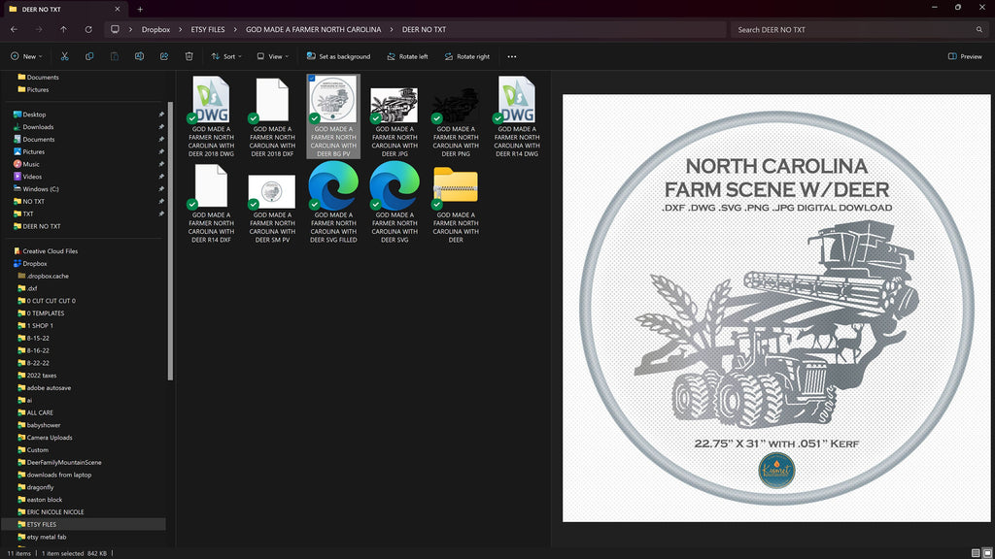The width and height of the screenshot is (995, 559).
Task: Select the DEER SVG FILLED Edge file
Action: tap(333, 202)
